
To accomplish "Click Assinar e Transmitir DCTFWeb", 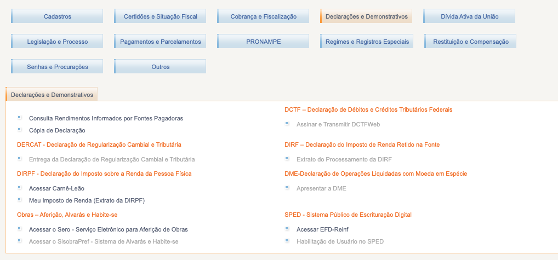I will [x=338, y=124].
